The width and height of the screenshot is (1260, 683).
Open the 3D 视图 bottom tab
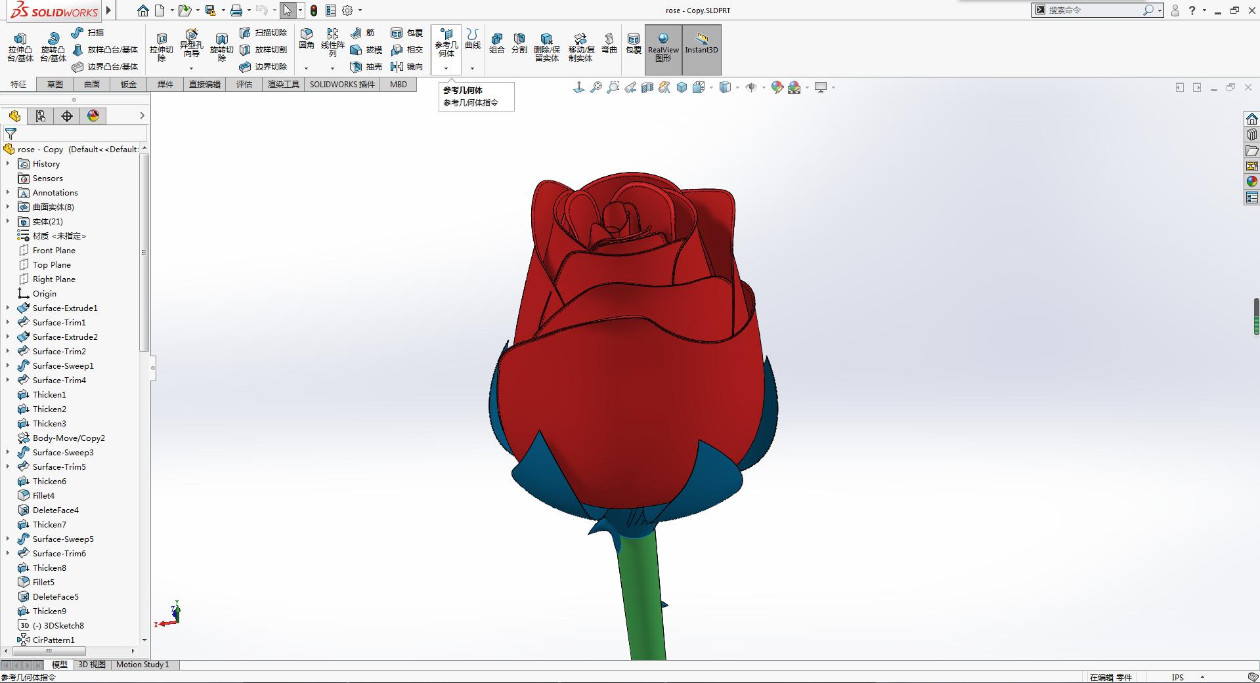(x=92, y=665)
